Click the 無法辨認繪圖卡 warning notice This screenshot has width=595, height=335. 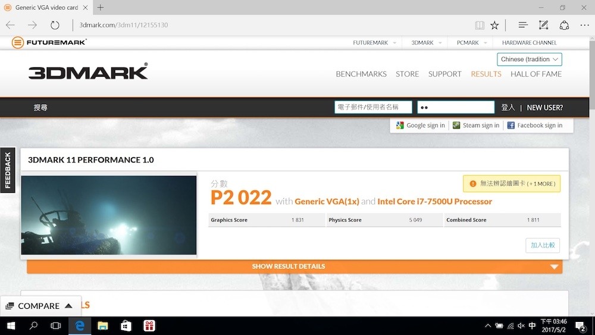[512, 184]
